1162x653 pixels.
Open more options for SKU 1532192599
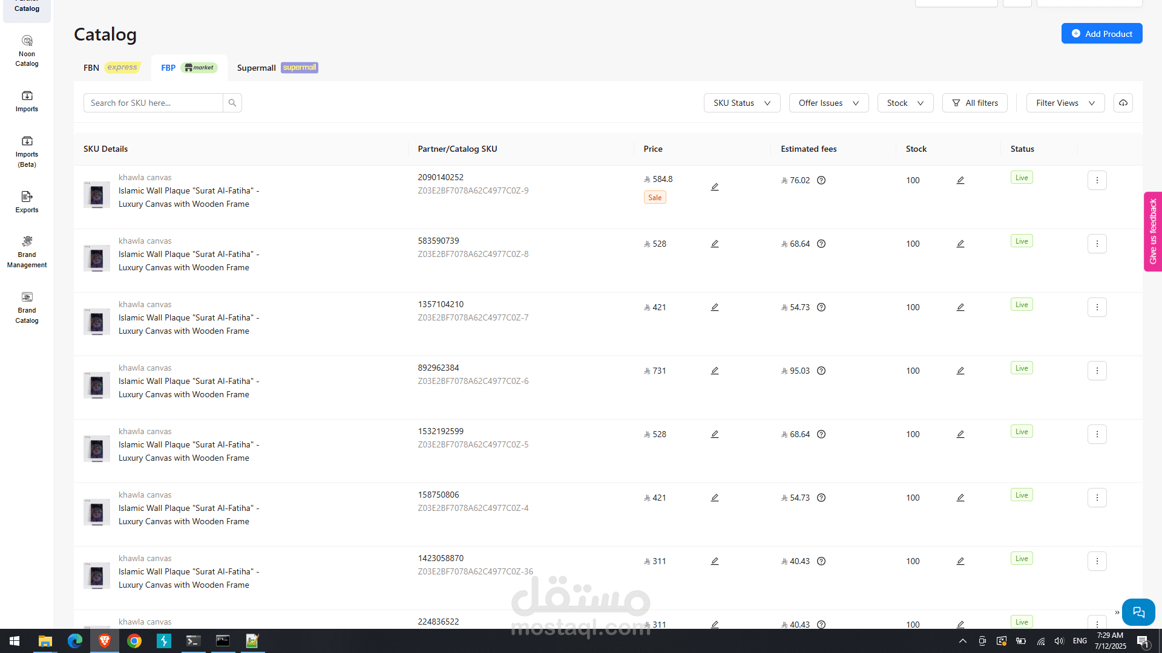(1097, 434)
